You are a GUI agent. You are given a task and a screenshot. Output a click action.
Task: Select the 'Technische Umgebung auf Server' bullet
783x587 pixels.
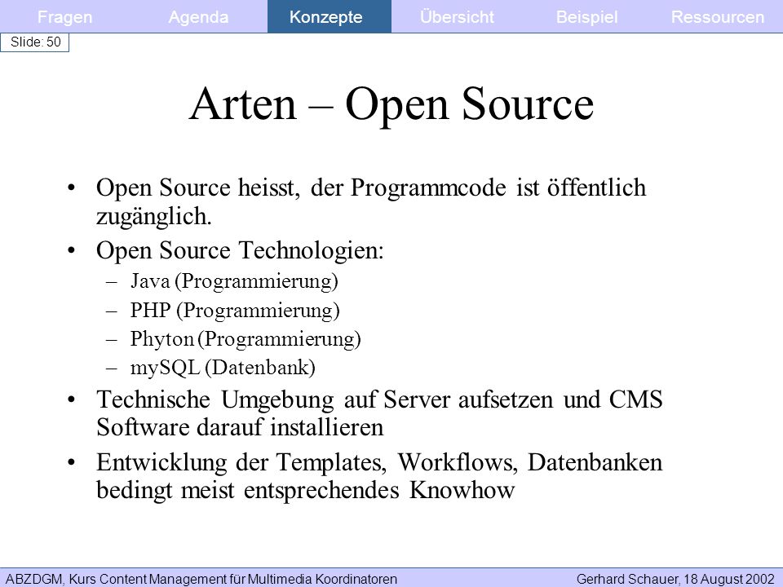coord(379,413)
